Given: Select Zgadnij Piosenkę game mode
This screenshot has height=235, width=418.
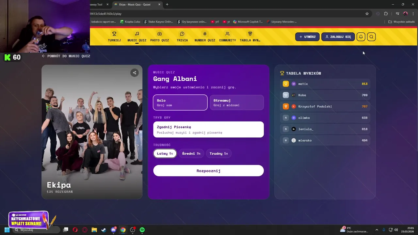Looking at the screenshot, I should pos(208,130).
